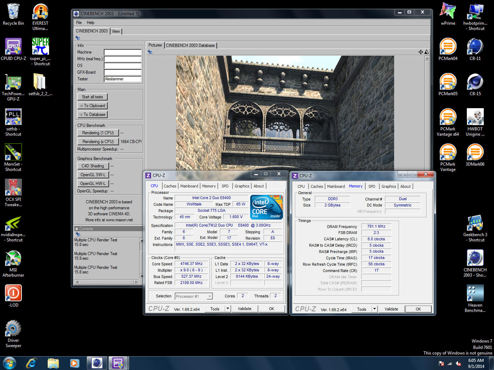Launch super_pi shortcut icon

40,52
